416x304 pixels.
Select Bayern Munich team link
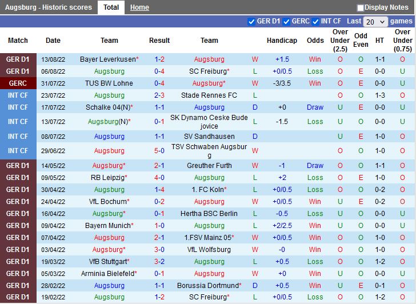(107, 226)
